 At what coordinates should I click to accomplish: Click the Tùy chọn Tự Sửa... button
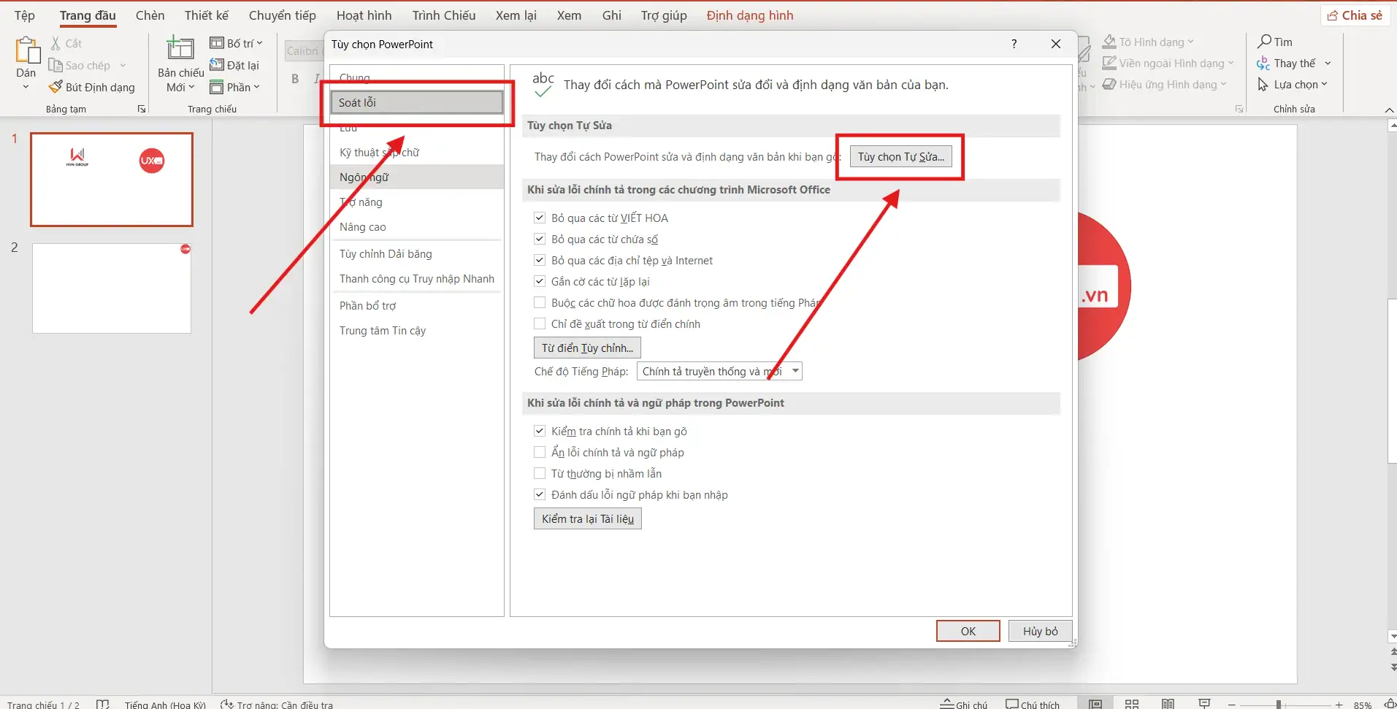[x=901, y=156]
